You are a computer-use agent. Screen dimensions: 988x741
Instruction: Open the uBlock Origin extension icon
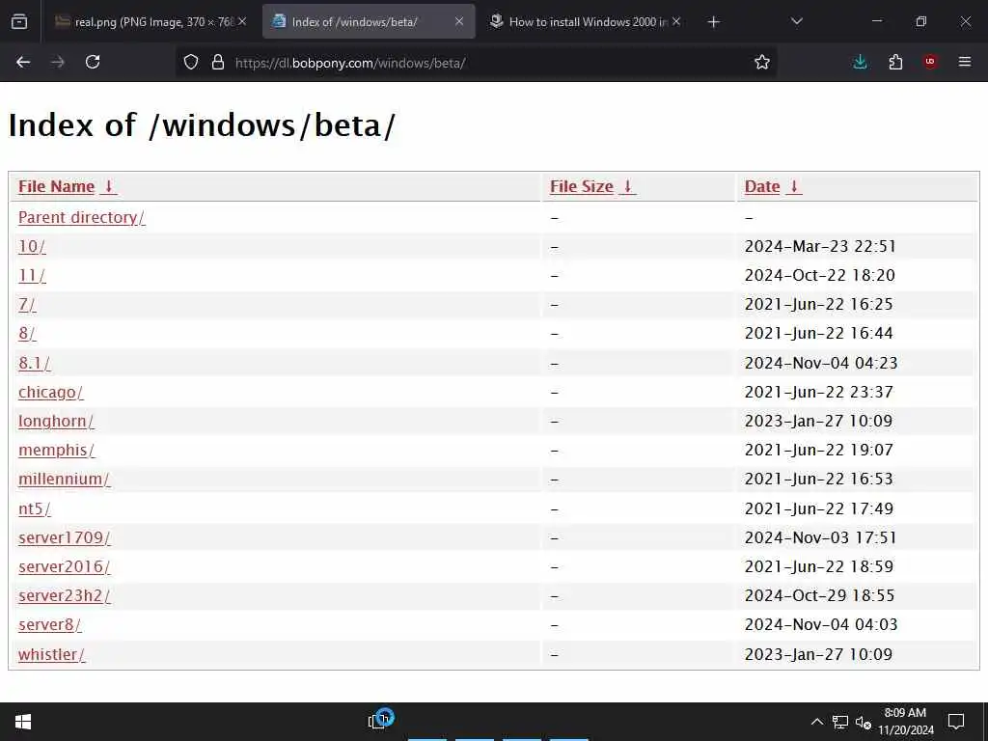click(x=930, y=62)
